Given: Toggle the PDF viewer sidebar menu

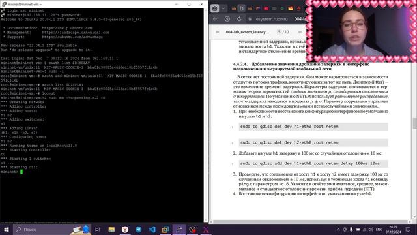Looking at the screenshot, I should 217,32.
